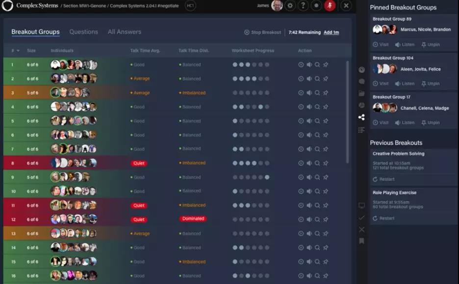Image resolution: width=459 pixels, height=284 pixels.
Task: Click the Talk Time Avg. column header
Action: point(145,50)
